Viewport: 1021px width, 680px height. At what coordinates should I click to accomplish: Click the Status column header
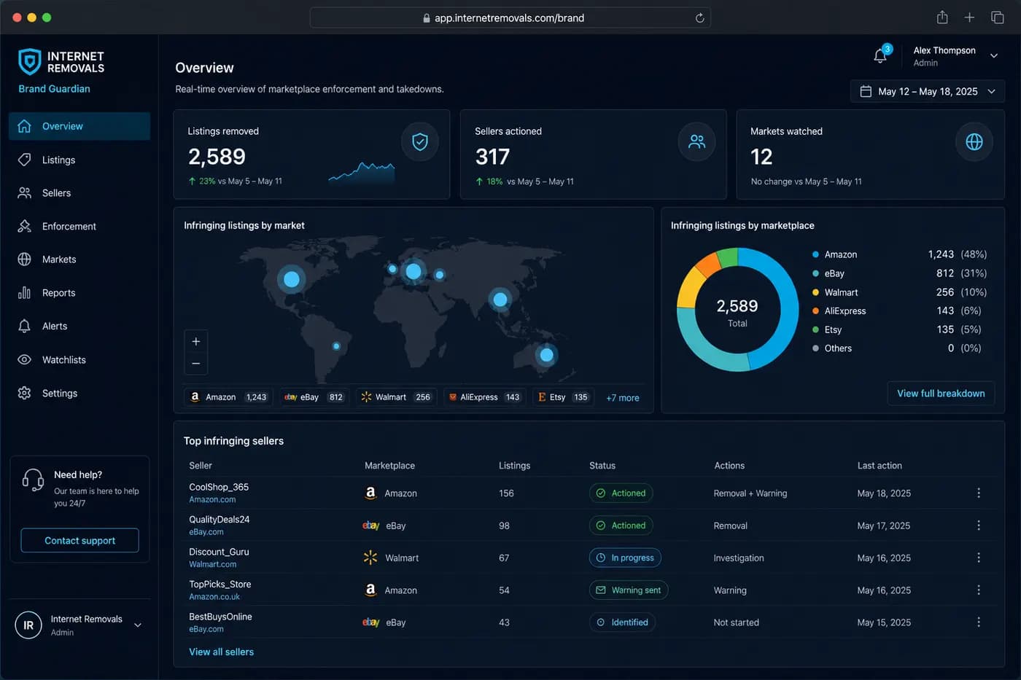[602, 465]
